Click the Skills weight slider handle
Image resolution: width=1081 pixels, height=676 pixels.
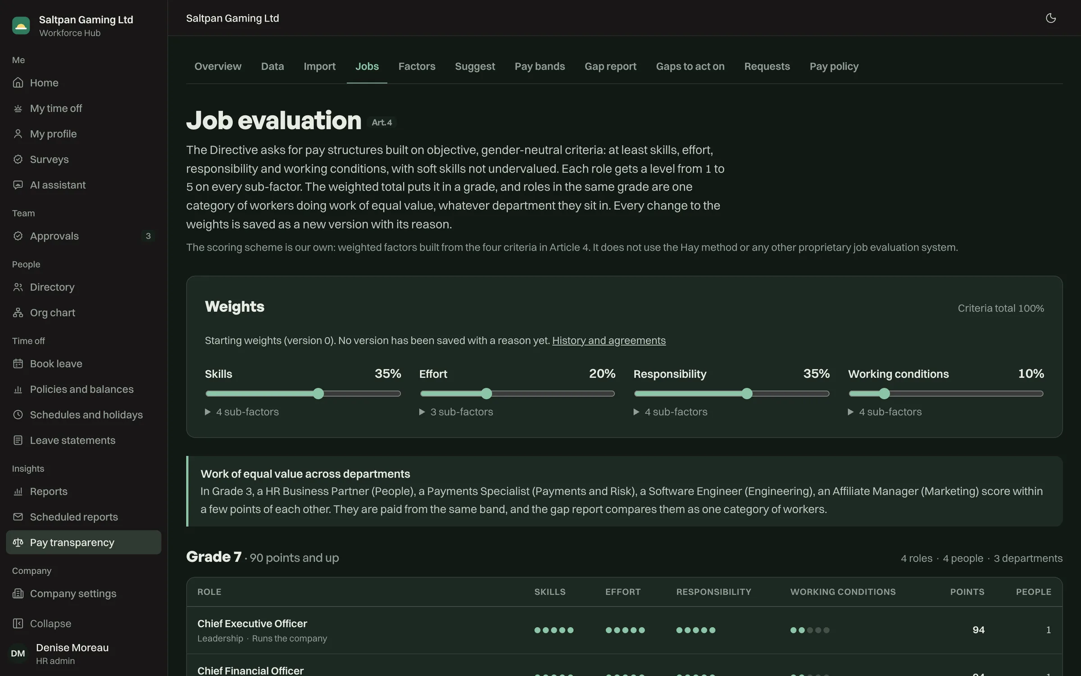(x=318, y=393)
